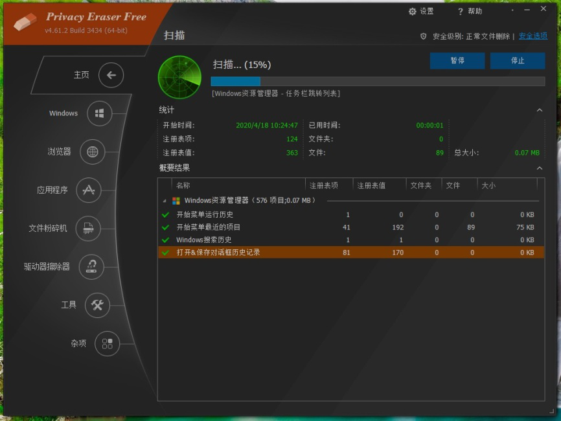Select the 主页 menu label
The width and height of the screenshot is (561, 421).
click(x=82, y=74)
